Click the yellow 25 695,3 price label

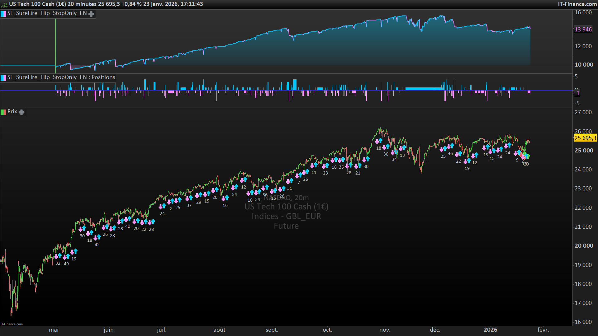tap(585, 138)
